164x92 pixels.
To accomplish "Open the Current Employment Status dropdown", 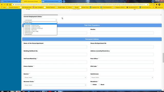I will [x=40, y=20].
